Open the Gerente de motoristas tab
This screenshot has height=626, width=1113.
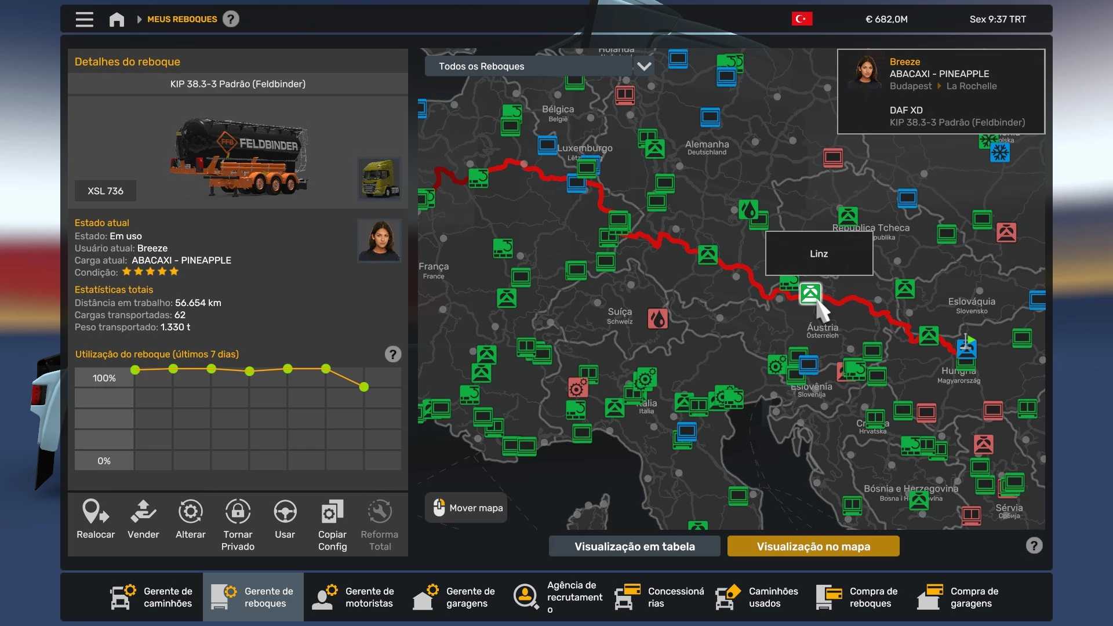[354, 597]
